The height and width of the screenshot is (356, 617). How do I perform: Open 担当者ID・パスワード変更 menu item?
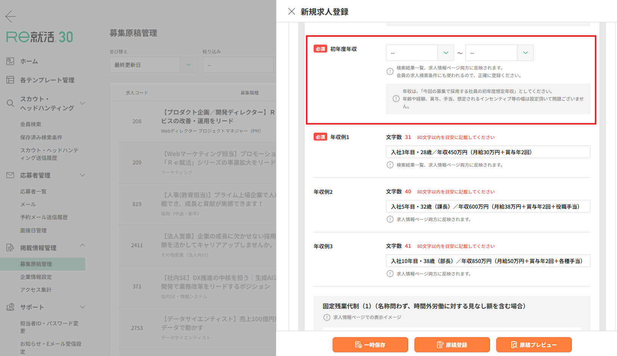(49, 327)
